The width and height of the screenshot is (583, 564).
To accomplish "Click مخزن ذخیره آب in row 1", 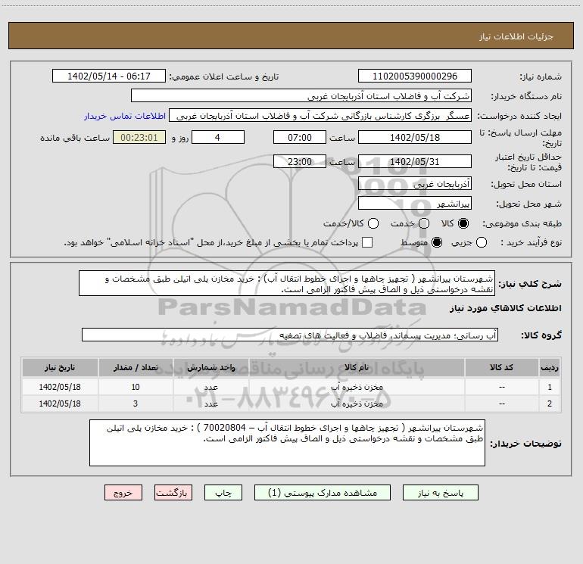I will tap(357, 387).
